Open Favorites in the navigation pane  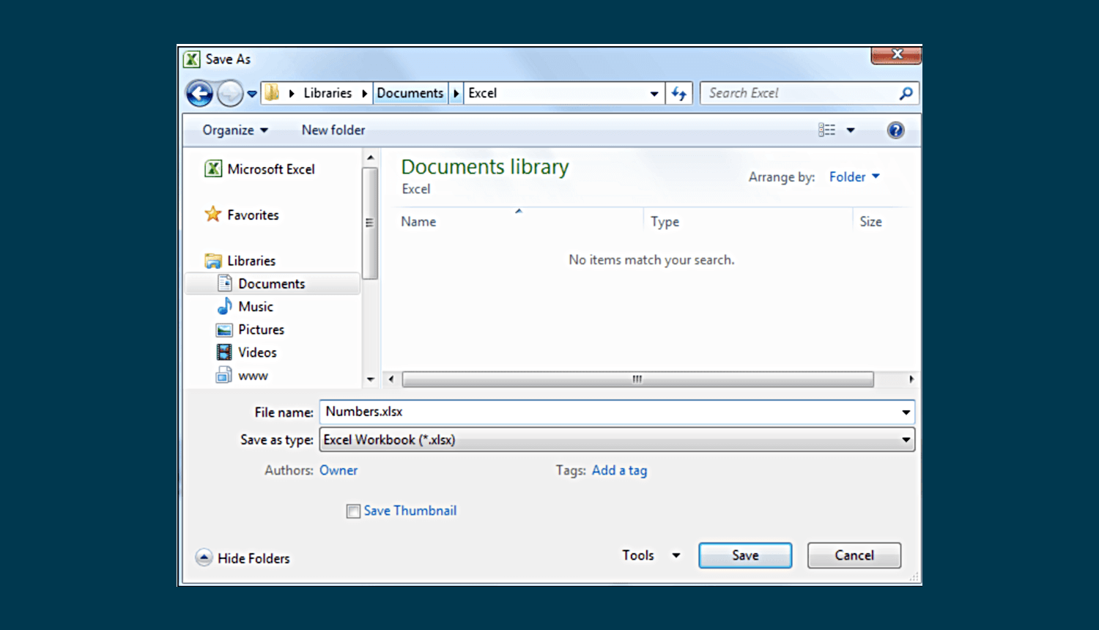click(252, 215)
